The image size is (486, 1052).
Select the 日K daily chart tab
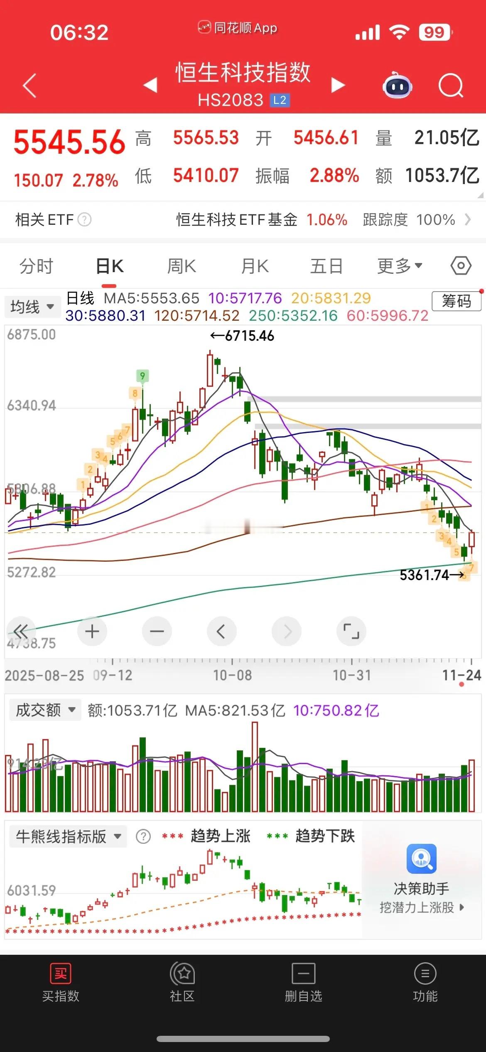click(110, 266)
